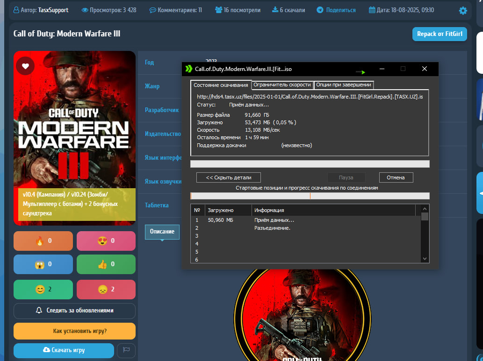Screen dimensions: 483x361
Task: Click the game title heading
Action: point(67,34)
